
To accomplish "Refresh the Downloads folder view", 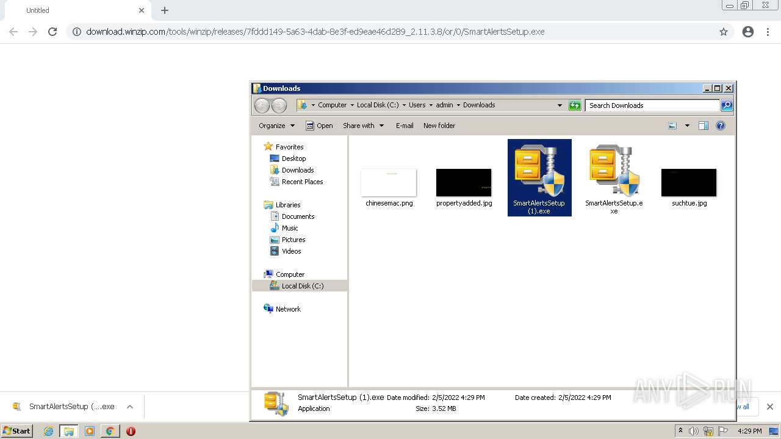I will pyautogui.click(x=575, y=105).
